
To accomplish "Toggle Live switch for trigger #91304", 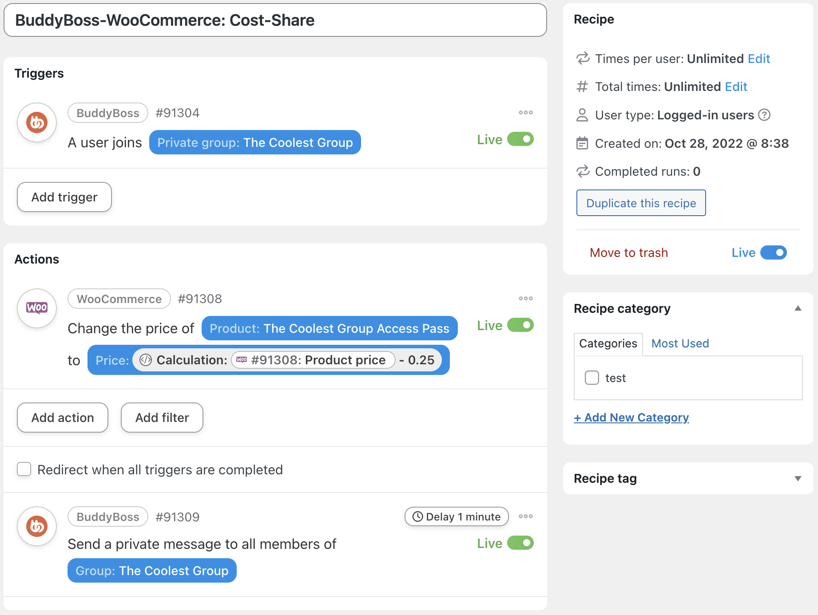I will click(x=520, y=139).
